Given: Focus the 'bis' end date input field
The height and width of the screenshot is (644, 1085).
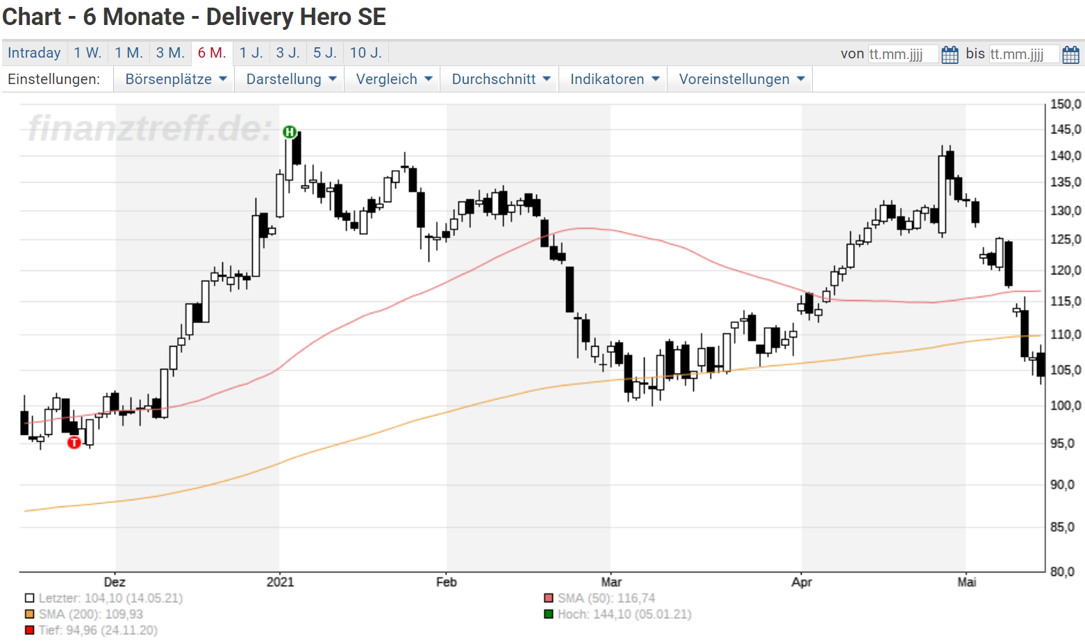Looking at the screenshot, I should pos(1024,54).
